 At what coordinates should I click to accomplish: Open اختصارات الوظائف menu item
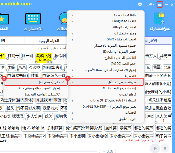[x=106, y=27]
